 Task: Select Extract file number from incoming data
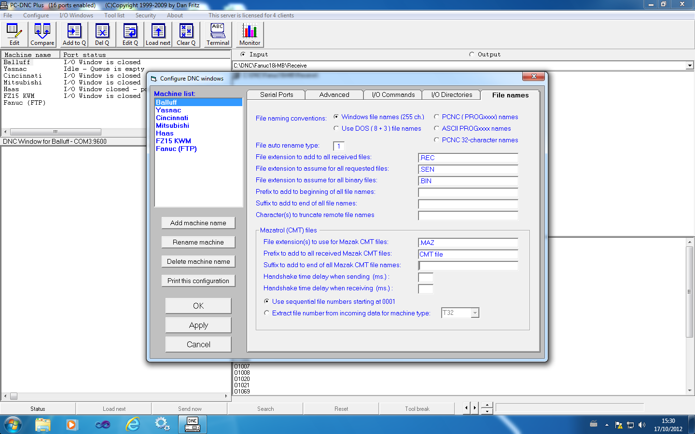266,313
